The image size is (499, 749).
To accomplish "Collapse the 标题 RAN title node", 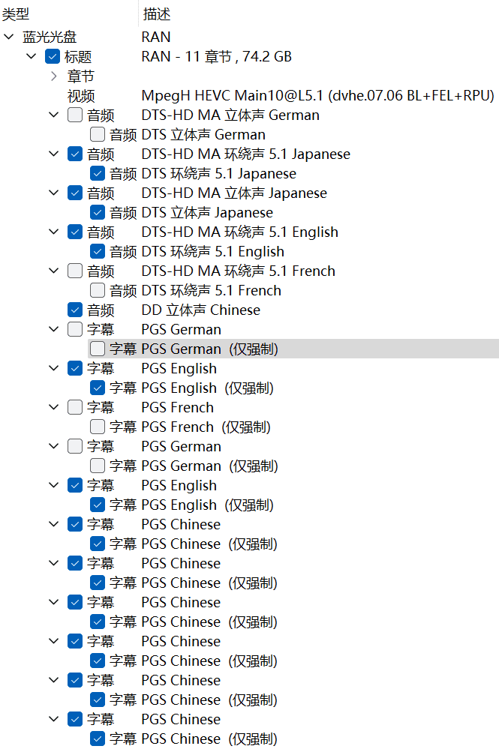I will pyautogui.click(x=31, y=56).
